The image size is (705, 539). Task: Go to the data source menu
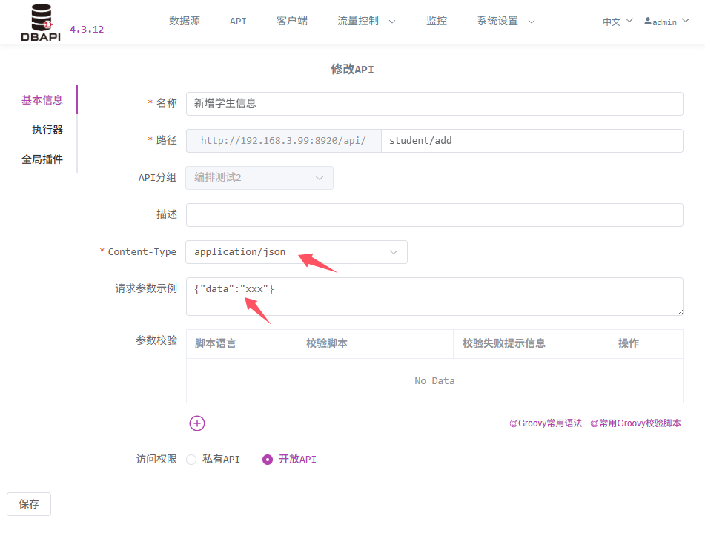[185, 22]
